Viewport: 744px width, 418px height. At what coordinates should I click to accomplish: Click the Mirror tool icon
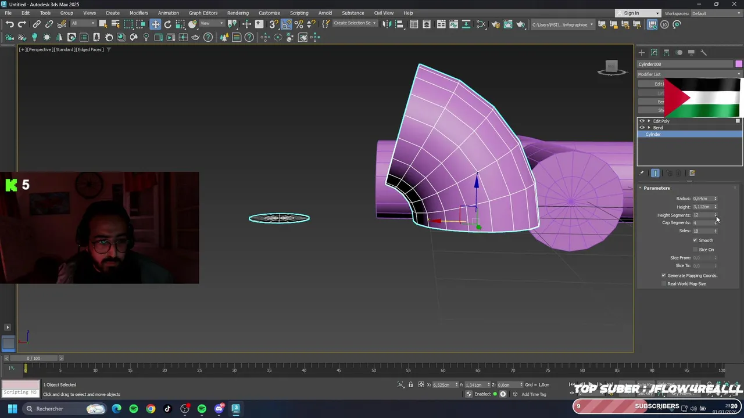pos(387,24)
